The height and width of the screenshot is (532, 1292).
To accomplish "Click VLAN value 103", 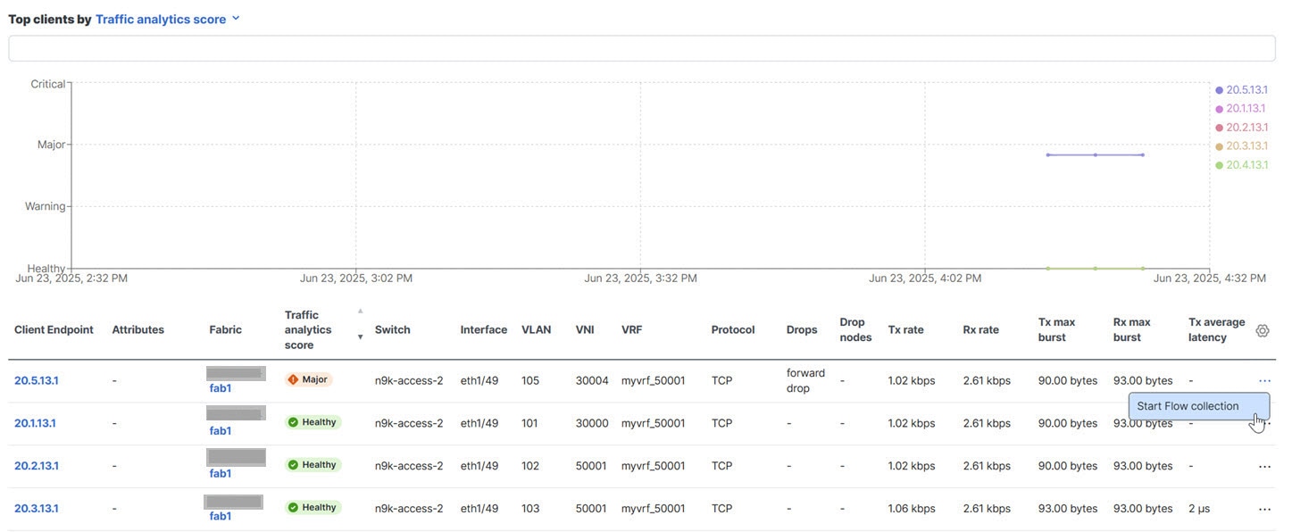I will pyautogui.click(x=530, y=509).
